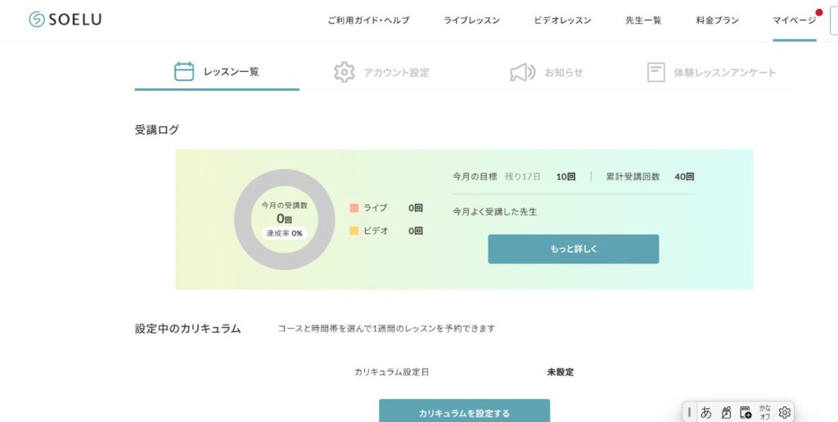Toggle the あ Japanese input mode

tap(706, 412)
